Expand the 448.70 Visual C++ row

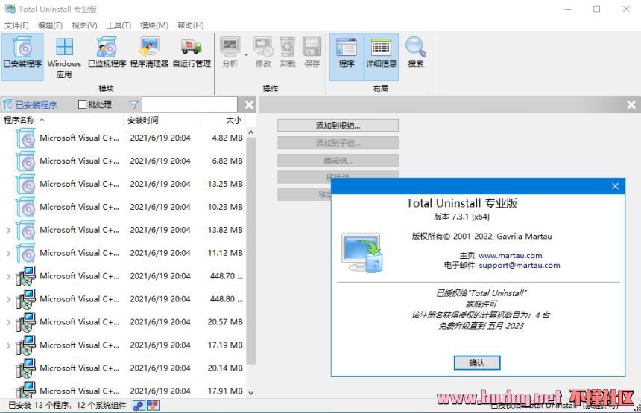coord(9,276)
